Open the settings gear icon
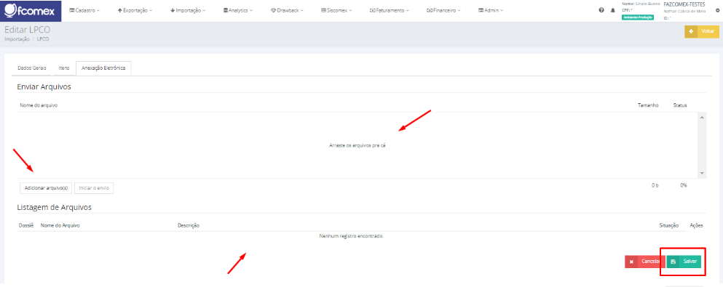 coord(717,10)
